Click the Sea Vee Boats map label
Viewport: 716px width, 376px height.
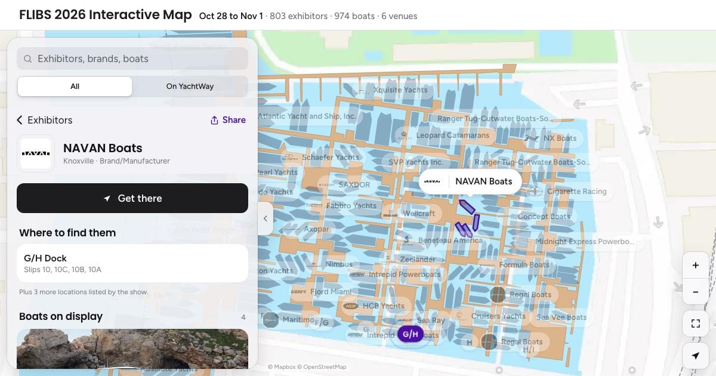pyautogui.click(x=561, y=318)
